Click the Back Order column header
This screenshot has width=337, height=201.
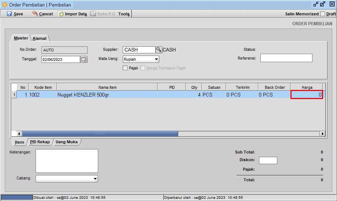[x=275, y=87]
